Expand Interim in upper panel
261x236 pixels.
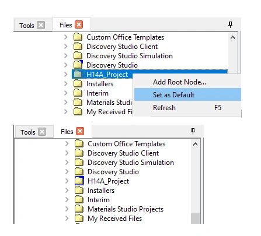point(66,93)
